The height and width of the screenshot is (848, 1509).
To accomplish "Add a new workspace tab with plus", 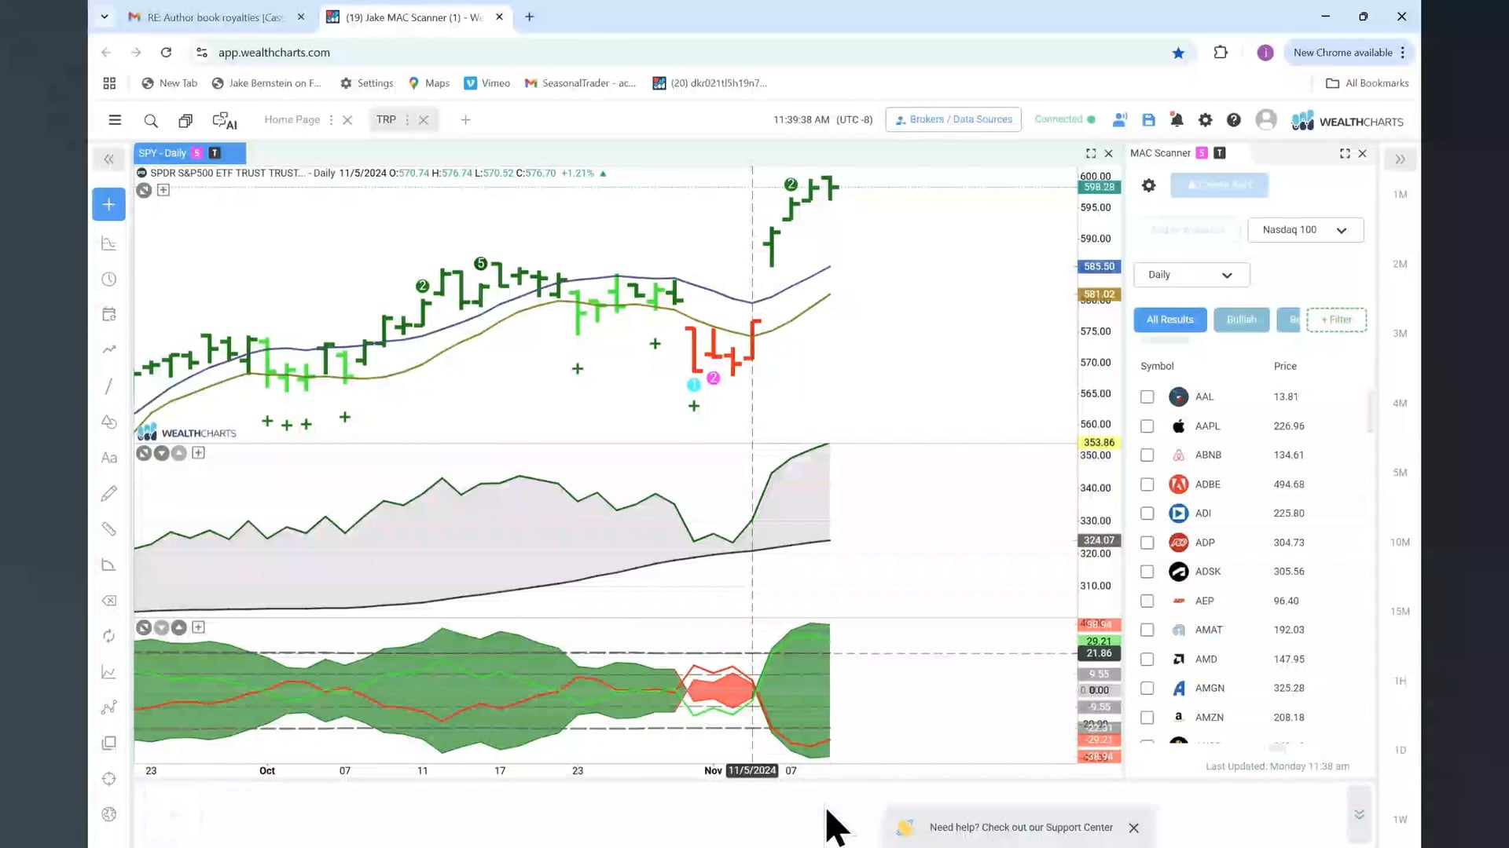I will pyautogui.click(x=465, y=120).
